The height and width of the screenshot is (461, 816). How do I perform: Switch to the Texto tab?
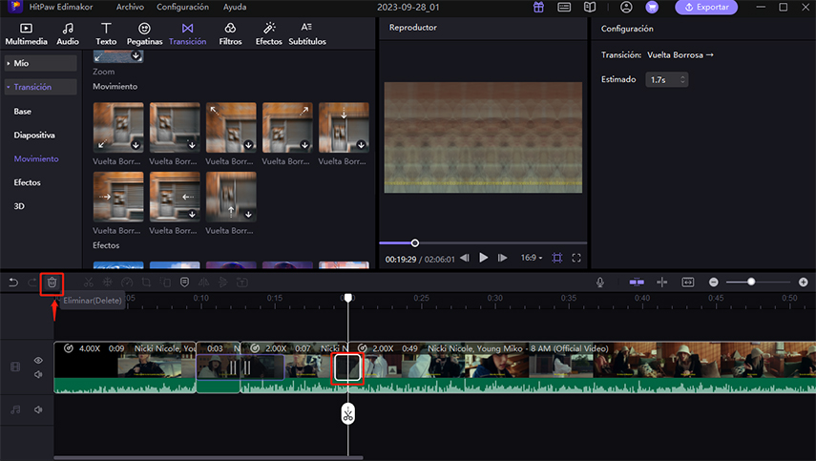(x=106, y=34)
